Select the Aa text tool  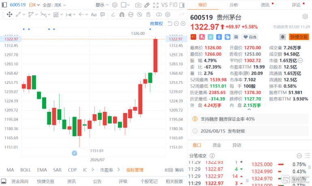point(94,14)
